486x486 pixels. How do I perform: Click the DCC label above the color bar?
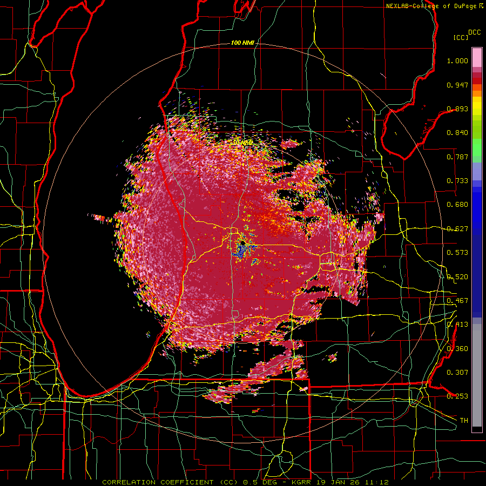pyautogui.click(x=475, y=32)
